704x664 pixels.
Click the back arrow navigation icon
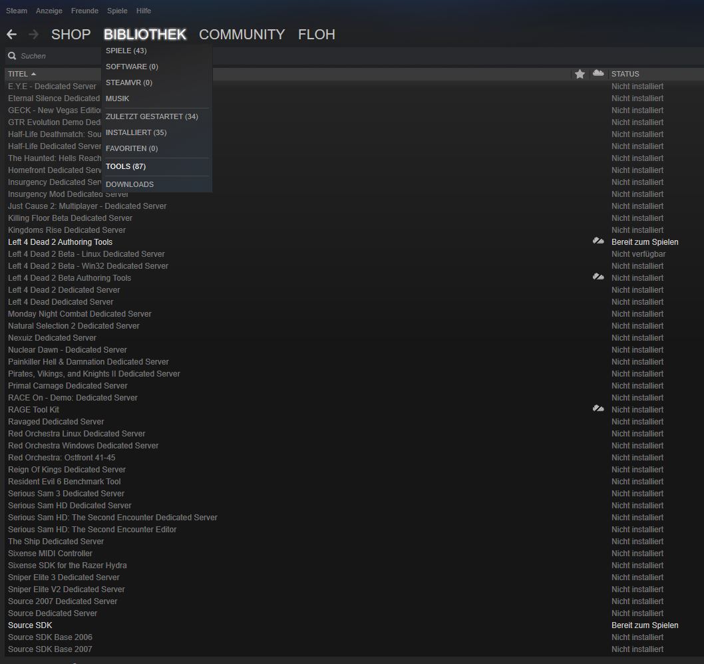pyautogui.click(x=12, y=34)
